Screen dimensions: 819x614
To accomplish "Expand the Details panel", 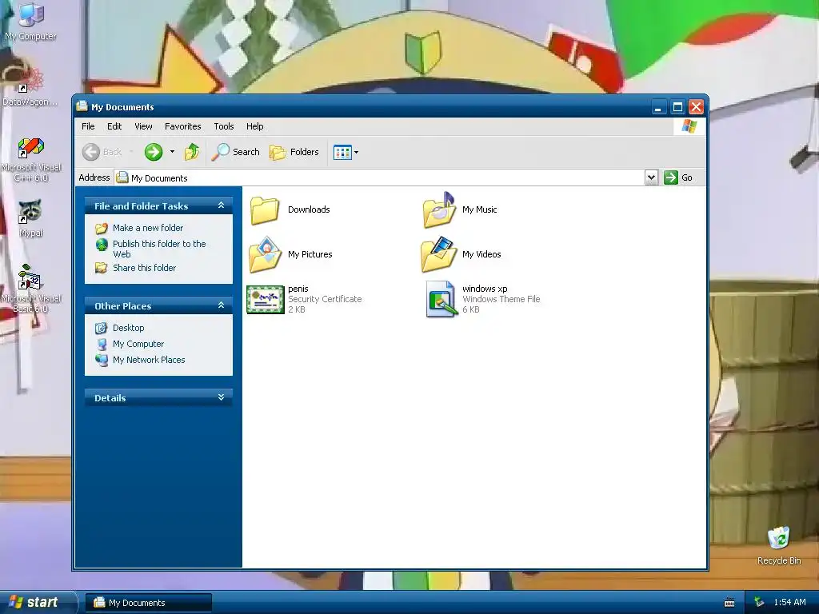I will click(x=221, y=397).
